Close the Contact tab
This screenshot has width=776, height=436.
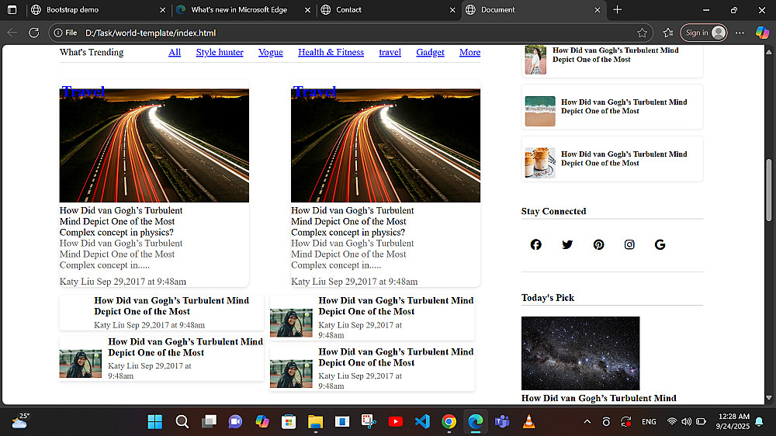[452, 10]
